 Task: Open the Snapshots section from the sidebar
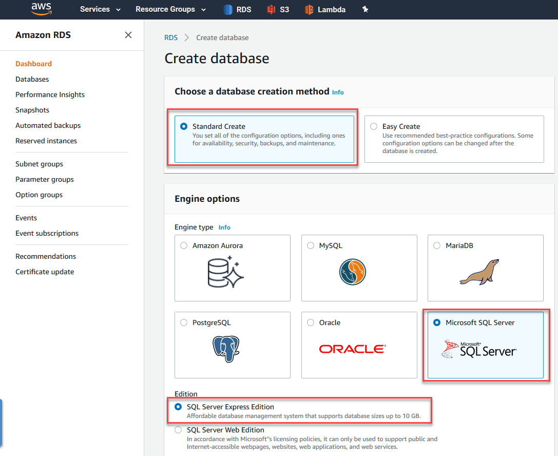click(x=32, y=109)
